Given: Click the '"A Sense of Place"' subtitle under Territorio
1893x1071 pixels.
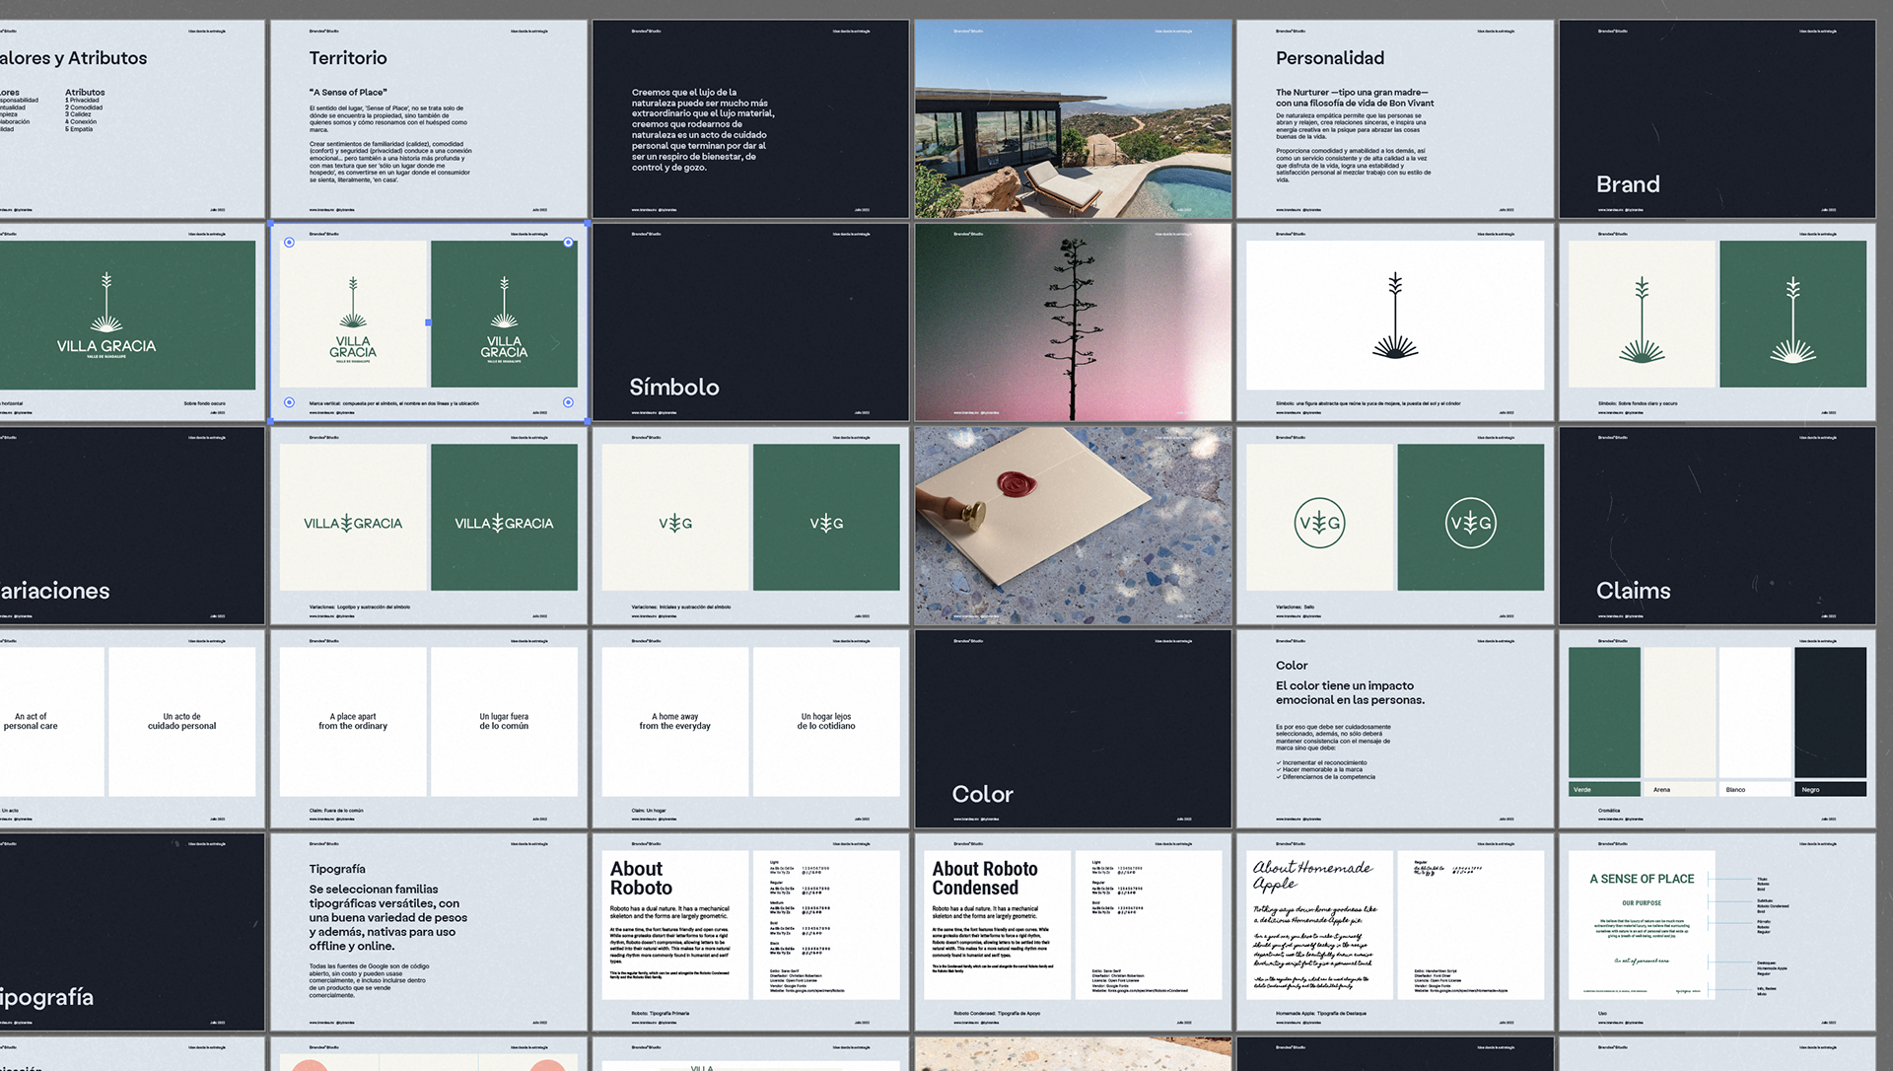Looking at the screenshot, I should tap(348, 93).
